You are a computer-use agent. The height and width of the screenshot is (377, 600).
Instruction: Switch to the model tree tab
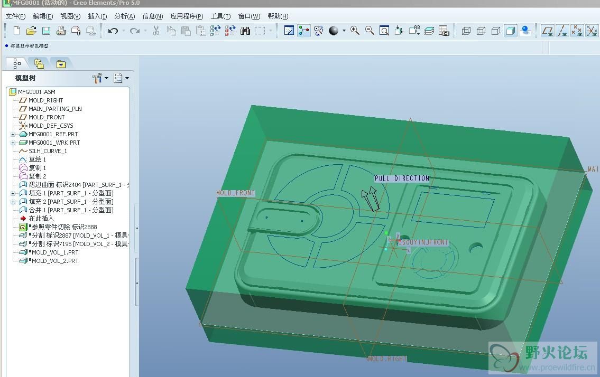pyautogui.click(x=17, y=63)
